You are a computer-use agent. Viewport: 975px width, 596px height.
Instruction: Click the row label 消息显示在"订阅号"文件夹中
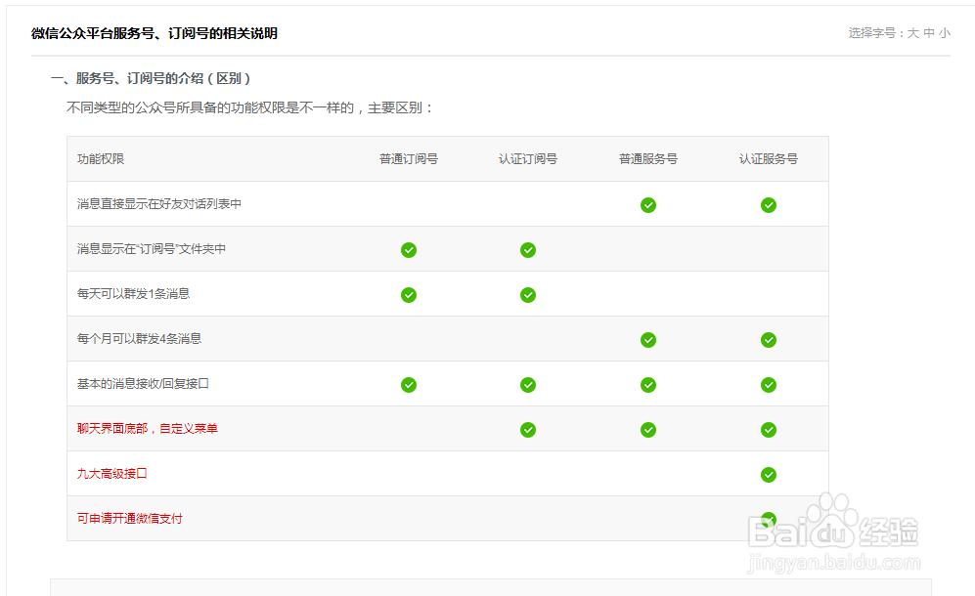pos(152,248)
